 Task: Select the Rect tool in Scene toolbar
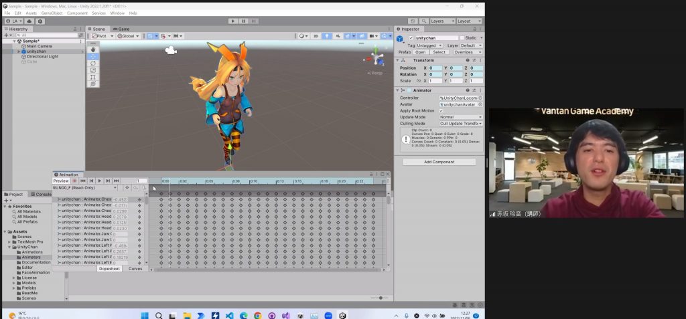(x=92, y=77)
